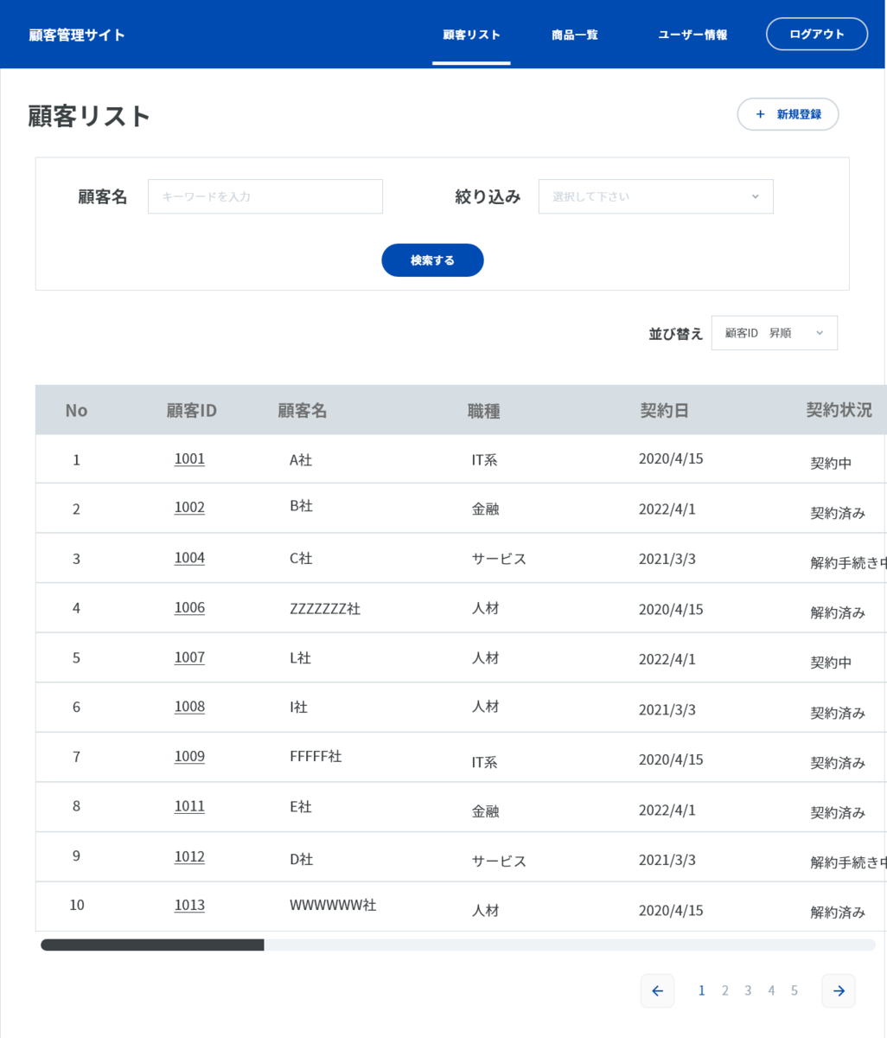Go to page 3 of results
The width and height of the screenshot is (887, 1038).
[x=748, y=990]
